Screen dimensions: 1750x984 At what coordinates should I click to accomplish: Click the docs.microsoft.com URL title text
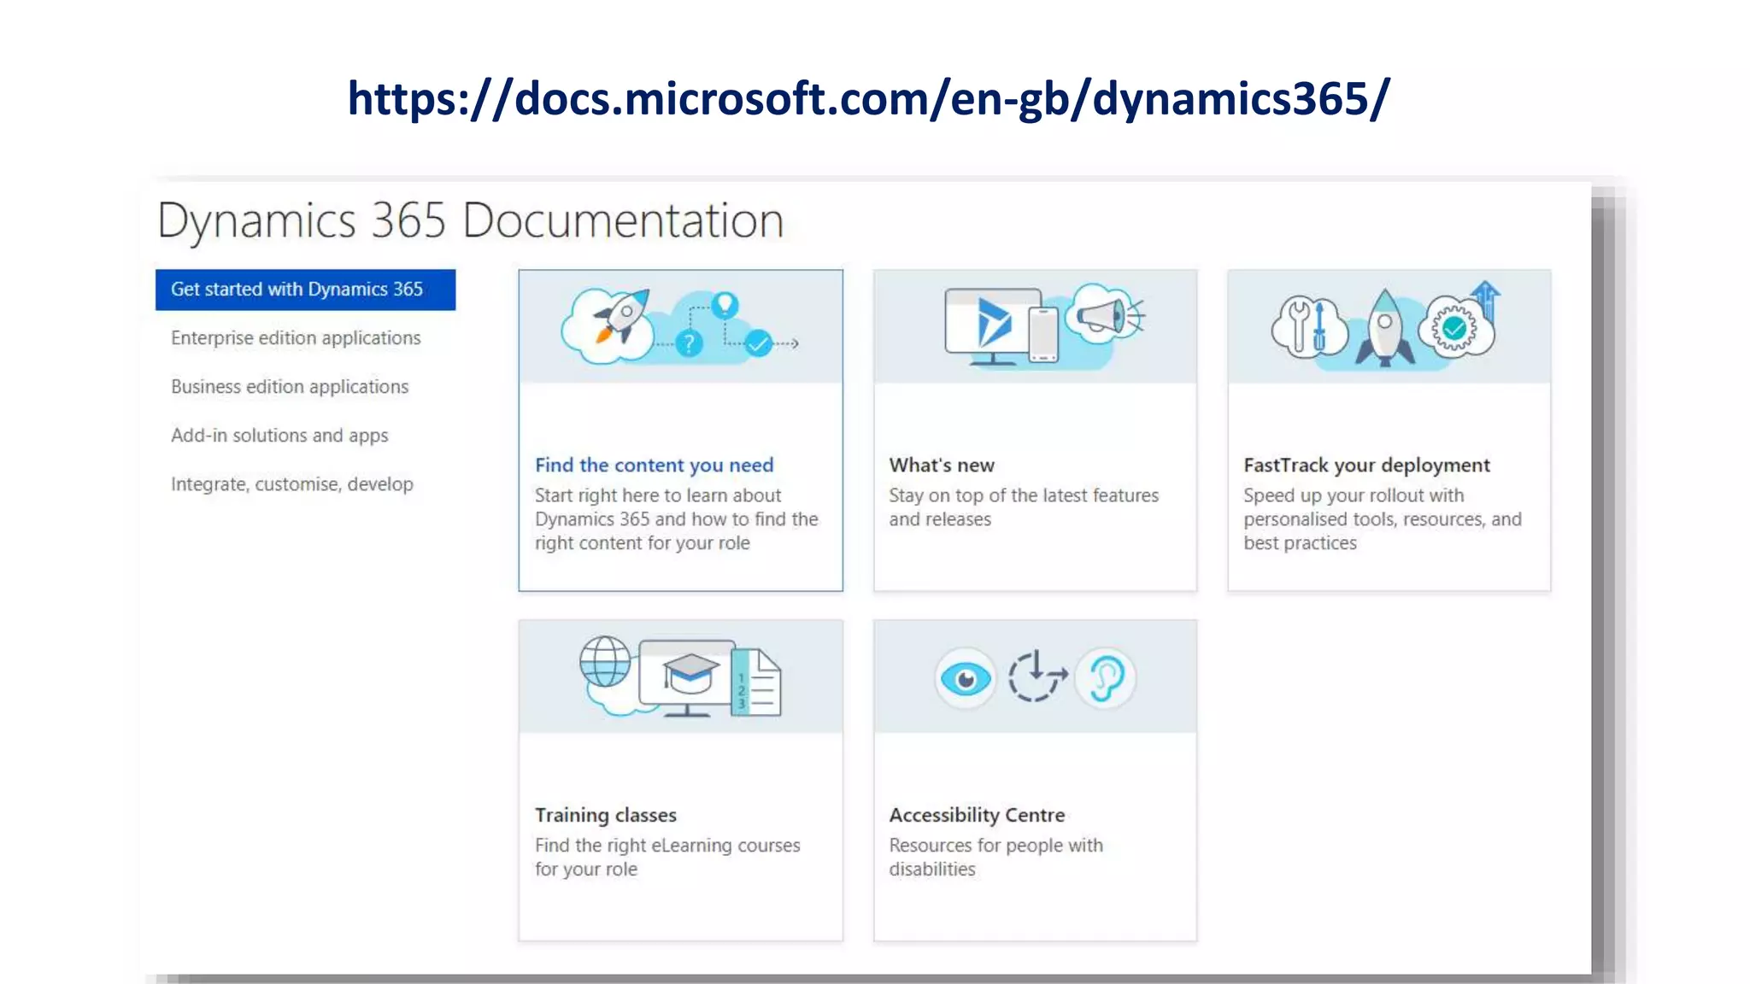868,98
